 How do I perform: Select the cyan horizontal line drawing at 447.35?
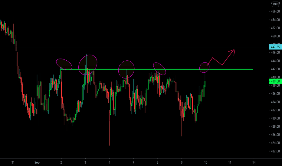141,47
